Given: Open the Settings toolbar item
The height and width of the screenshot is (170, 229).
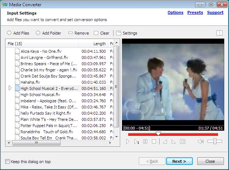Looking at the screenshot, I should [x=127, y=33].
